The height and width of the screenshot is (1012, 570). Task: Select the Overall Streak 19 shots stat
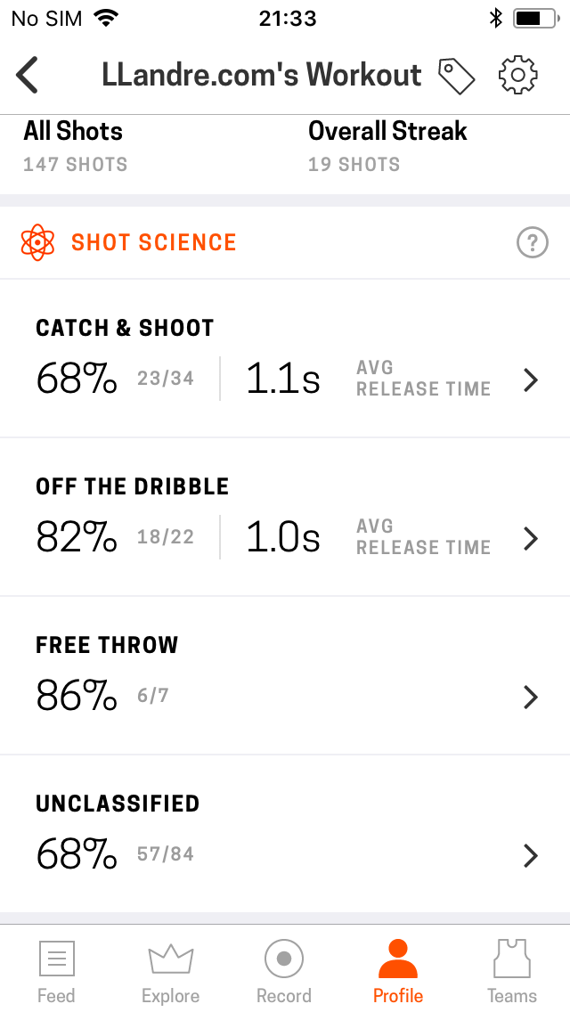(x=387, y=147)
